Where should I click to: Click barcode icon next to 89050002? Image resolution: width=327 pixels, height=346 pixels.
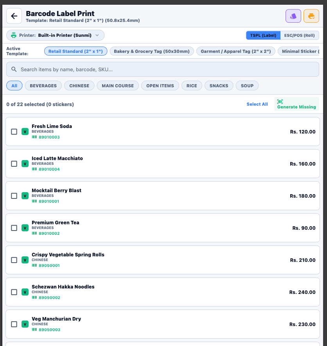tap(34, 297)
